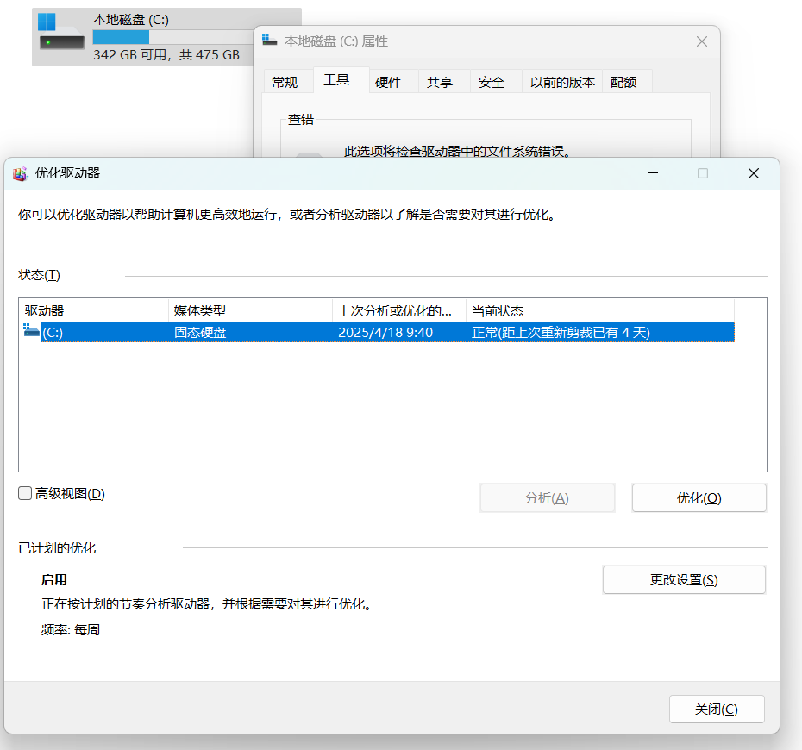The image size is (802, 750).
Task: Click the 当前状态 column header
Action: (x=600, y=311)
